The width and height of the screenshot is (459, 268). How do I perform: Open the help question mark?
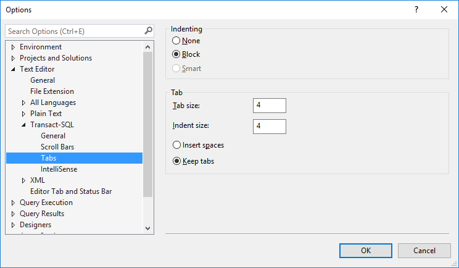point(416,9)
